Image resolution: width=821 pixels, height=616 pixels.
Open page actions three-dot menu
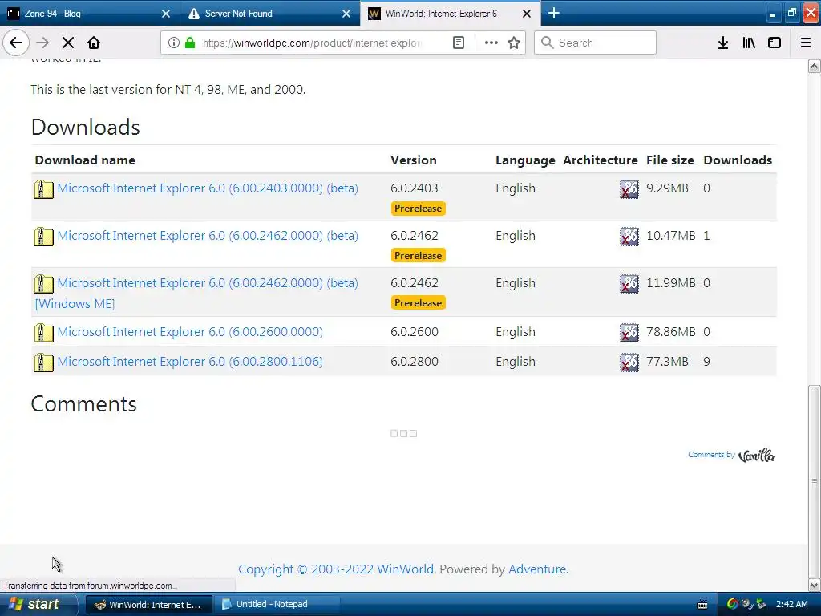tap(491, 43)
